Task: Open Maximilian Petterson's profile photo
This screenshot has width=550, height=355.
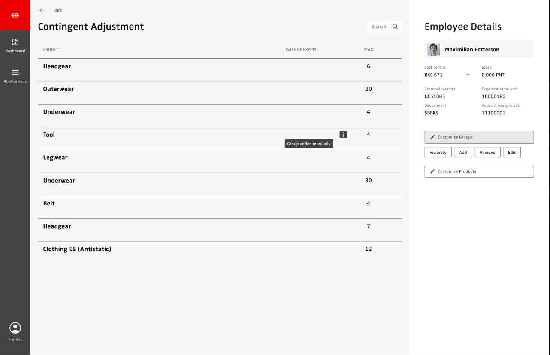Action: pyautogui.click(x=433, y=50)
